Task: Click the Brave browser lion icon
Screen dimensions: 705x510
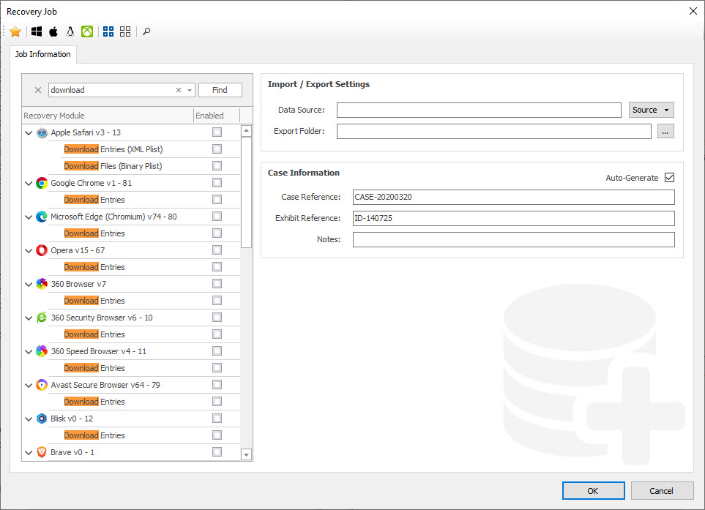Action: 42,452
